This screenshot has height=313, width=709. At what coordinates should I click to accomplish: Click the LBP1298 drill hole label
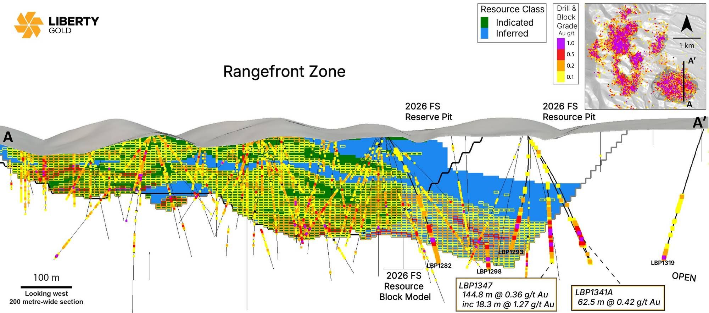pyautogui.click(x=489, y=272)
